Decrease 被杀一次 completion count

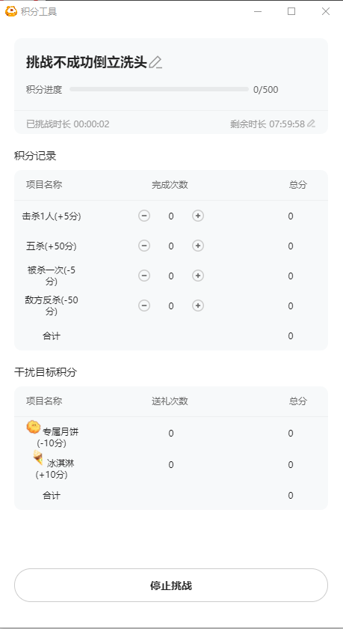click(144, 276)
